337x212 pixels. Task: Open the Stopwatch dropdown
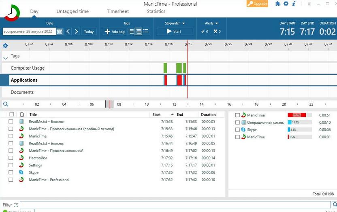tap(175, 23)
